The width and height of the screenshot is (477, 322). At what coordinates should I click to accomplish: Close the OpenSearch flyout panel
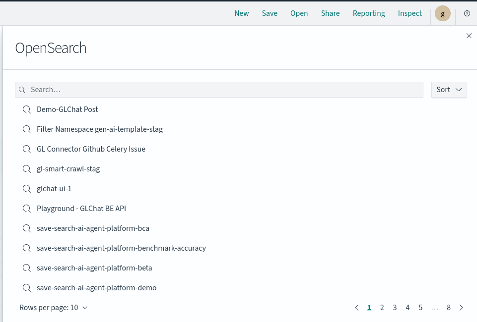[469, 36]
